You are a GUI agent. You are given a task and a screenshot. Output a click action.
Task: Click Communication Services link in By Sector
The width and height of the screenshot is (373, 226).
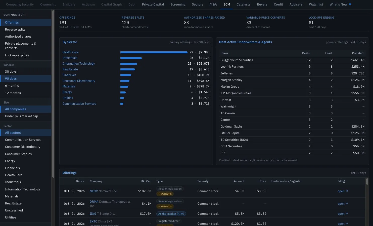[79, 104]
